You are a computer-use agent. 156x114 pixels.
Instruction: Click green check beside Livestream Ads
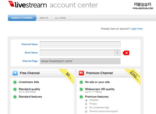pyautogui.click(x=15, y=82)
